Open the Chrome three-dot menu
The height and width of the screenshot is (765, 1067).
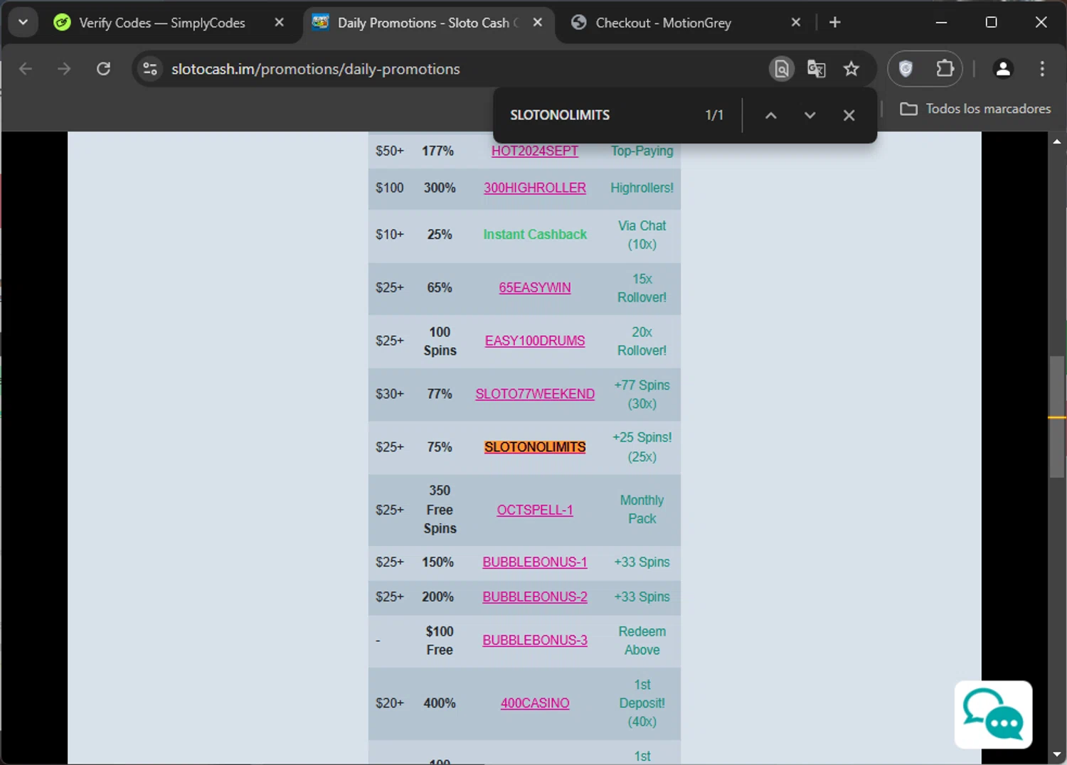point(1042,69)
